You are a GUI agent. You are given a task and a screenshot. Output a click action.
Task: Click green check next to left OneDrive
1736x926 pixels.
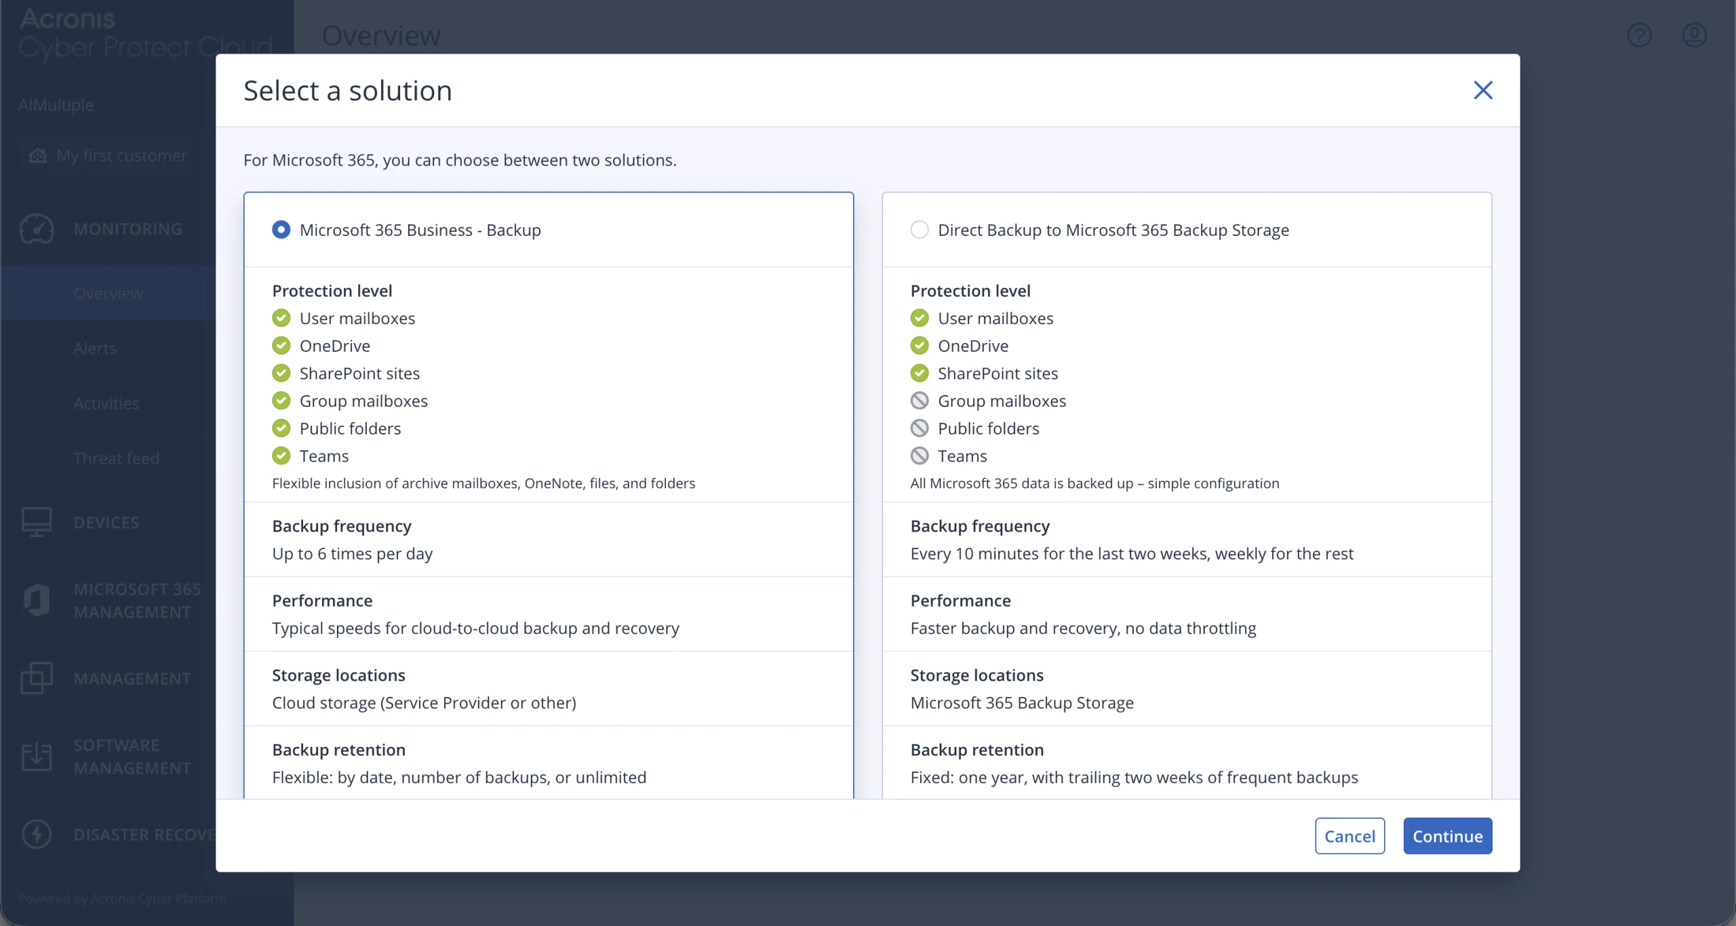pos(281,346)
